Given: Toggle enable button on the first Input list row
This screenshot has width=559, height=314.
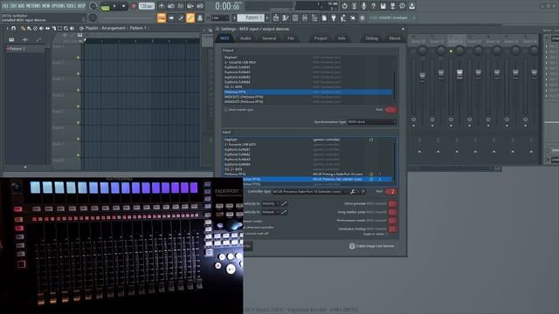Looking at the screenshot, I should (x=371, y=140).
